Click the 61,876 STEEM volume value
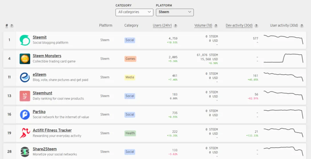 (x=207, y=55)
